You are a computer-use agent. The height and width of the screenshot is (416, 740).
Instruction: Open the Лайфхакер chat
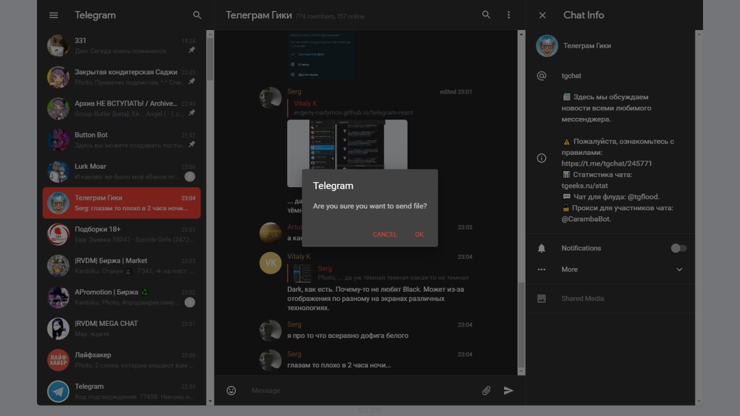point(121,360)
